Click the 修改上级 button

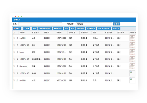[116, 29]
